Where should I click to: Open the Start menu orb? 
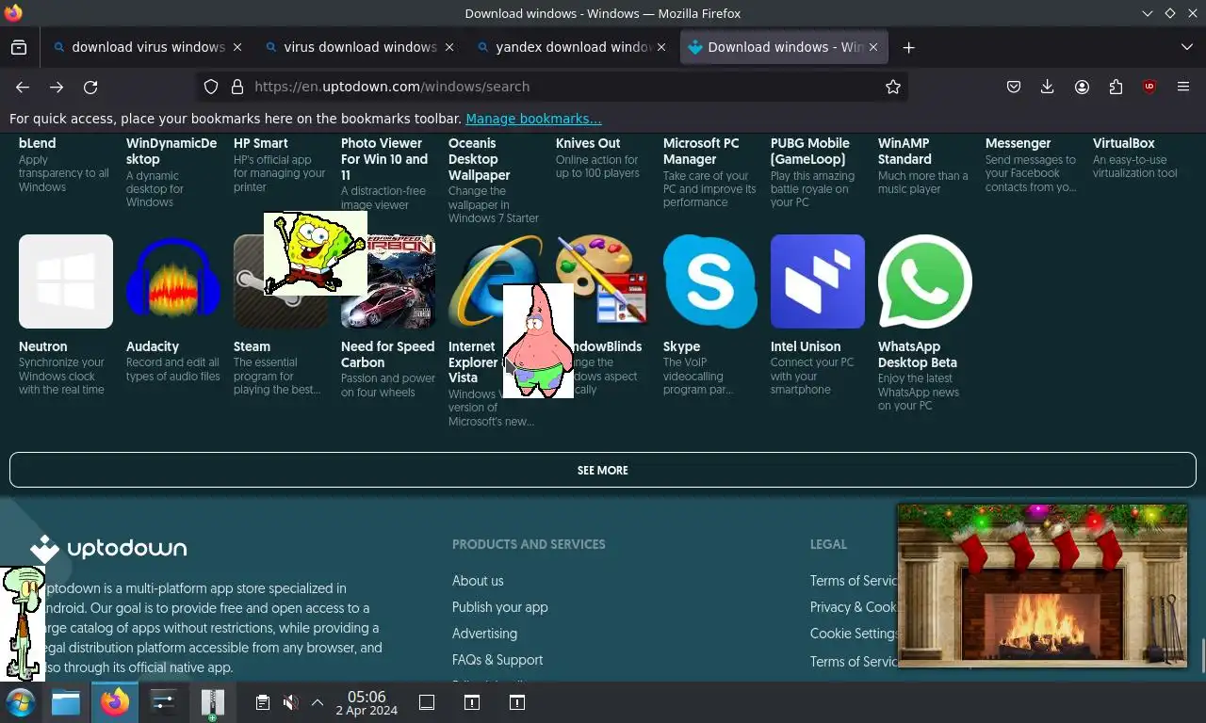tap(21, 702)
